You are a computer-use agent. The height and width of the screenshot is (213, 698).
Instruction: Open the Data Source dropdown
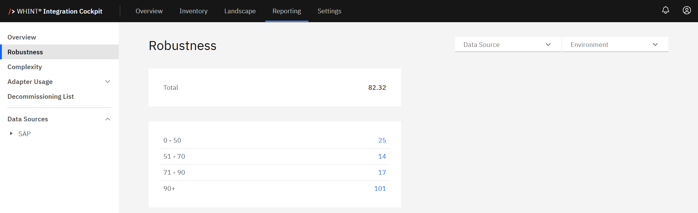tap(508, 44)
